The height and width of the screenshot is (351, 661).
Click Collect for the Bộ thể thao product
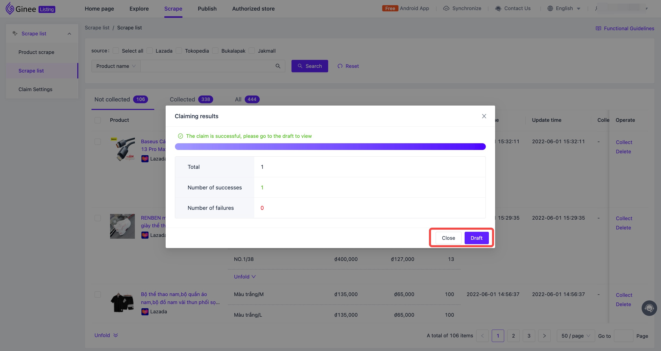point(624,295)
